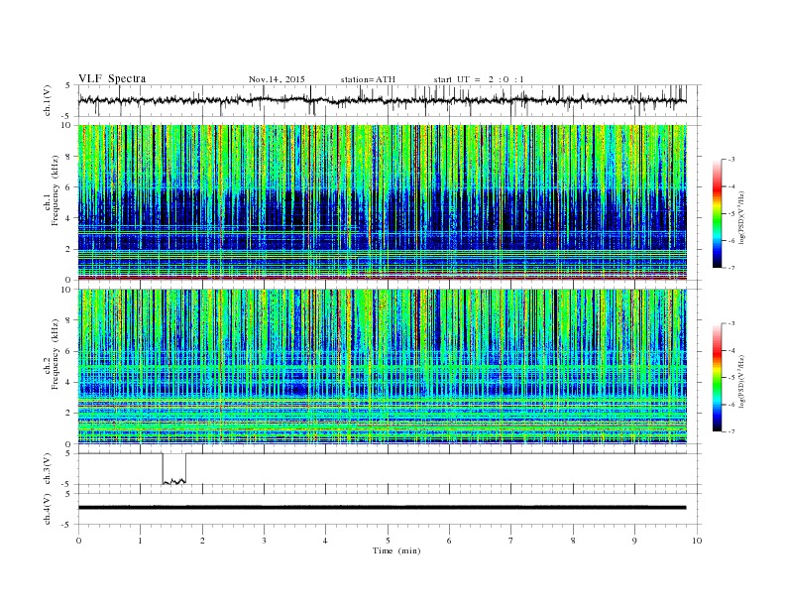Click the ch.4(V) axis label
The height and width of the screenshot is (607, 785).
48,509
